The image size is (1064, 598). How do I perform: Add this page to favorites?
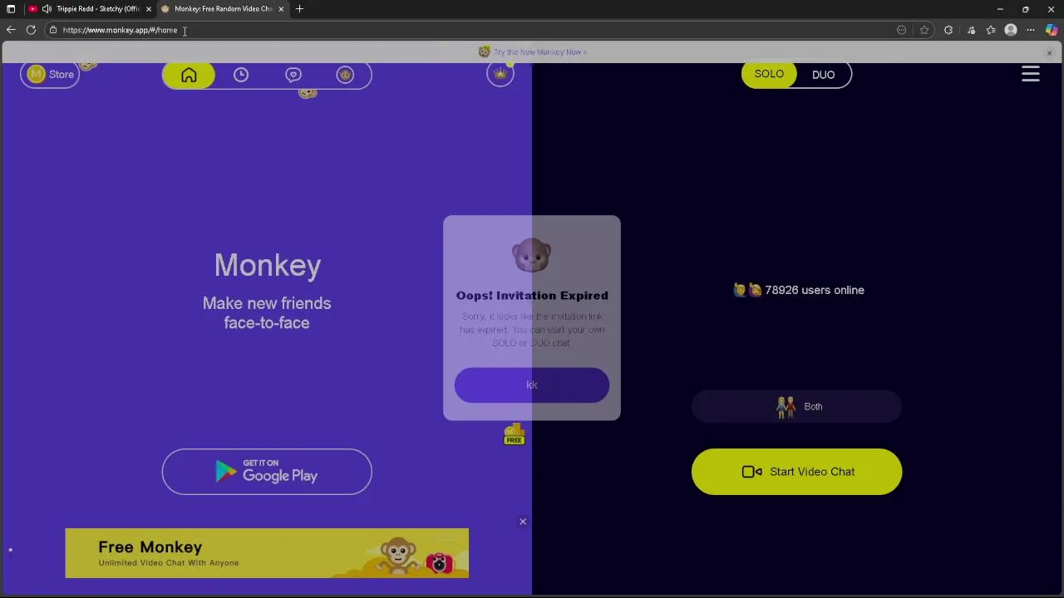pos(924,30)
